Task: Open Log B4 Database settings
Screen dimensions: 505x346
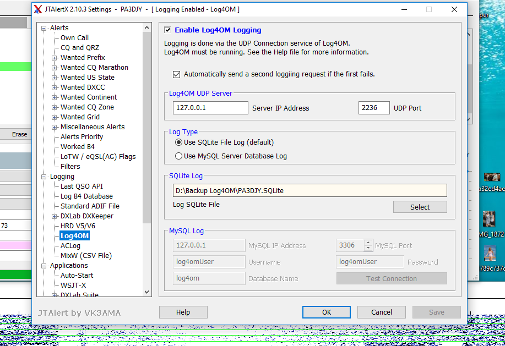Action: coord(86,196)
